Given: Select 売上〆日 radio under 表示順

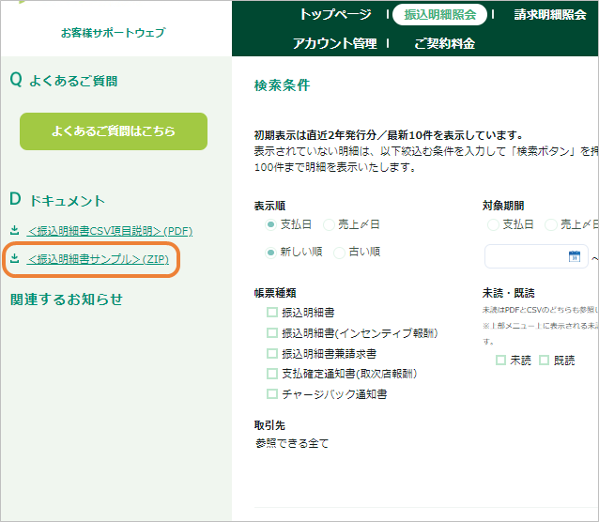Looking at the screenshot, I should tap(329, 224).
